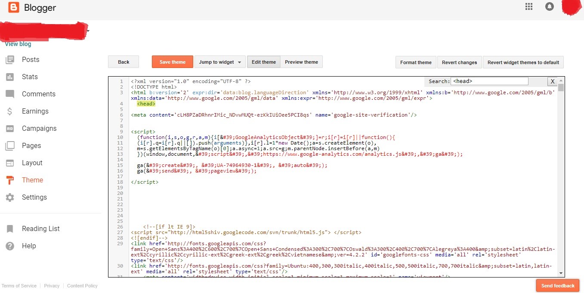Open Pages section
Viewport: 584px width, 293px height.
tap(31, 146)
